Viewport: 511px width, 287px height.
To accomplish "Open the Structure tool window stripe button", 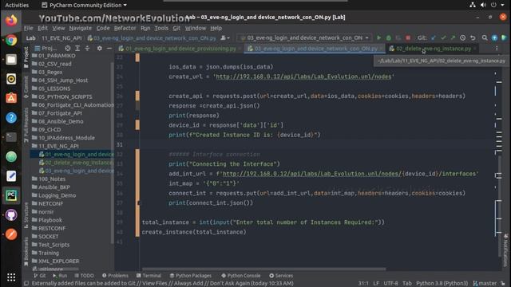I will point(26,215).
